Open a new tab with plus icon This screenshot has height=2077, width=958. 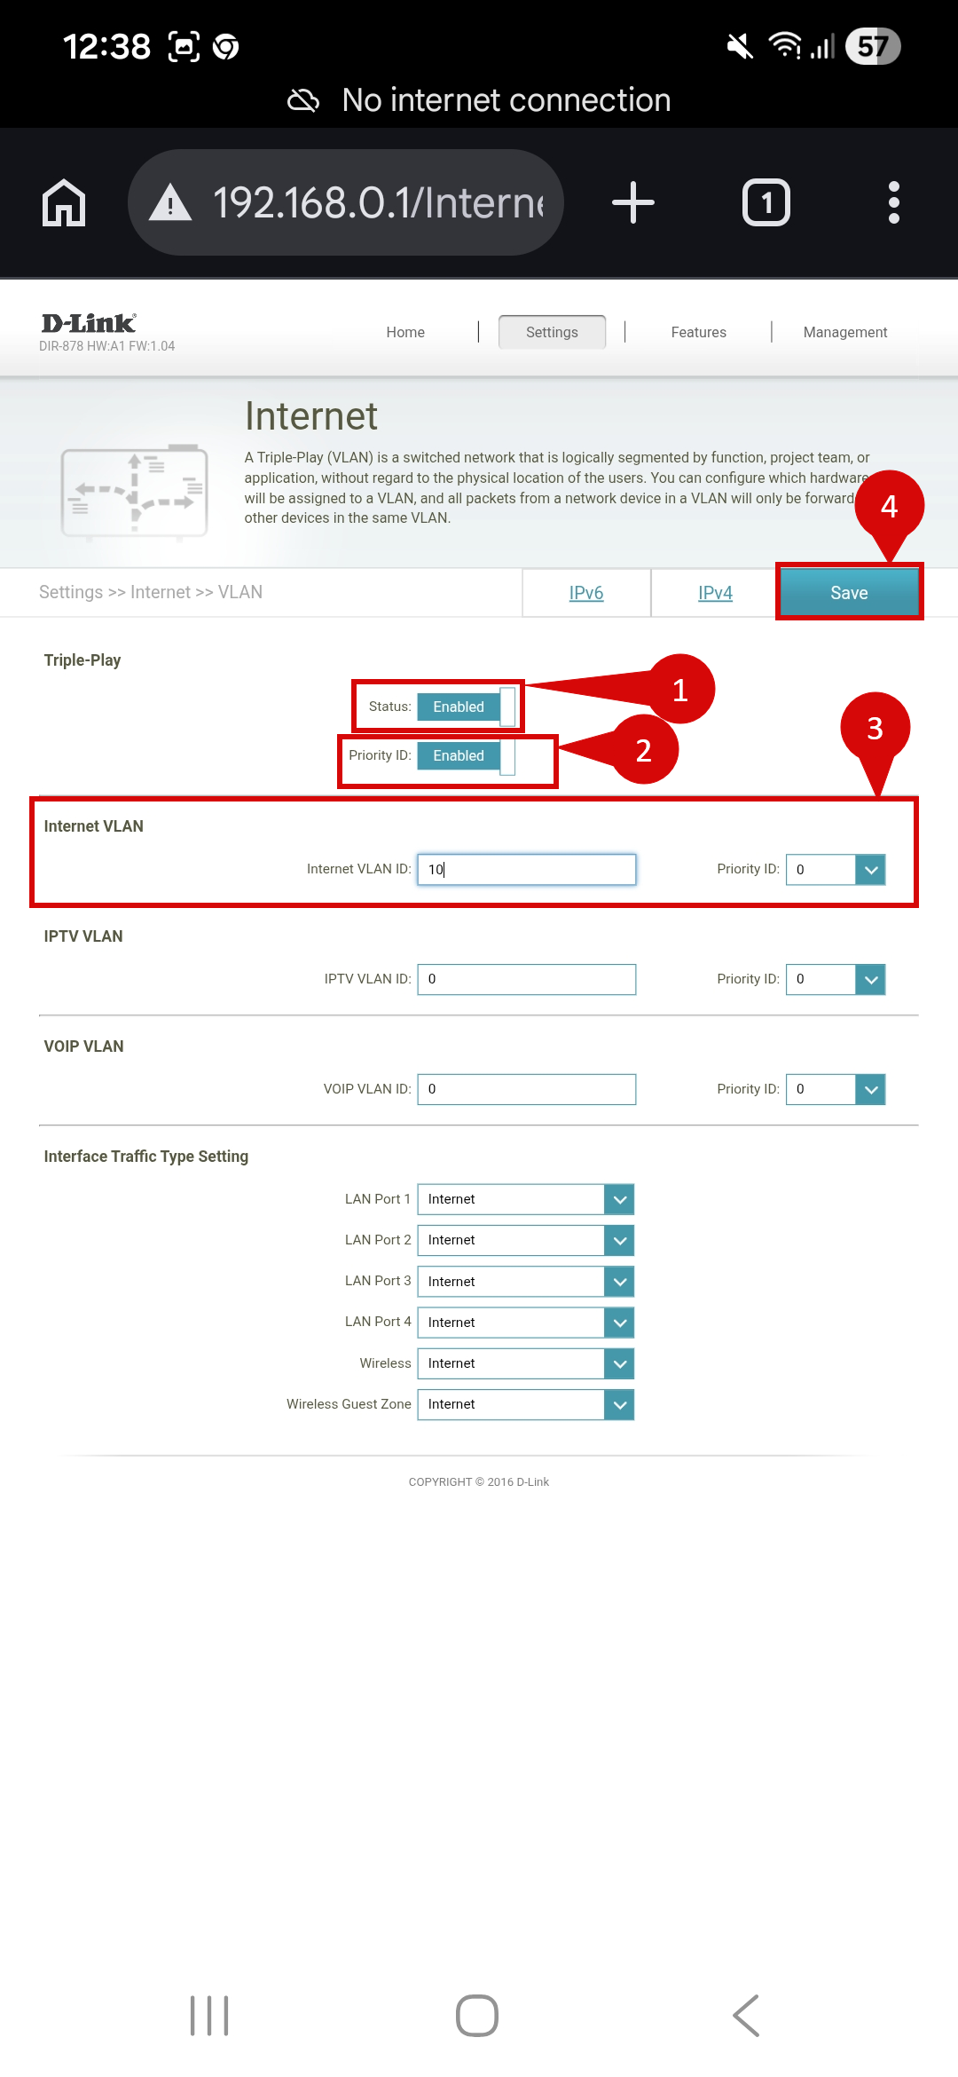click(633, 202)
